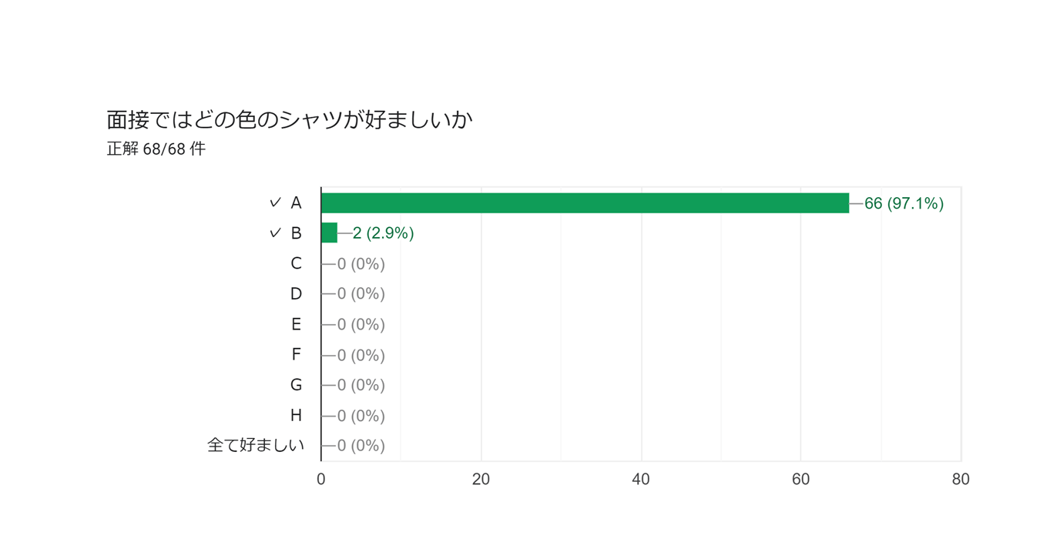Screen dimensions: 1060x542
Task: Click the axis tick label 20
Action: click(x=481, y=479)
